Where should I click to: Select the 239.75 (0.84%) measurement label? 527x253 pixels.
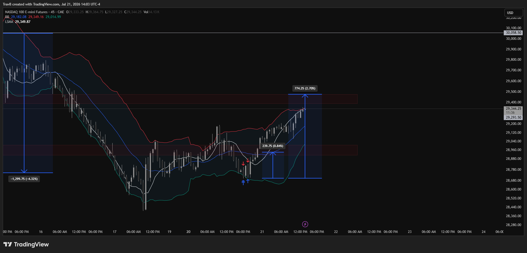pyautogui.click(x=273, y=146)
